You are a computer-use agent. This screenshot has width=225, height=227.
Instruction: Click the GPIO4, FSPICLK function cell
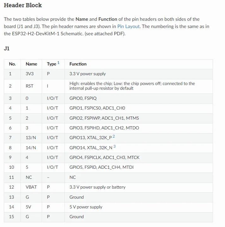pos(104,157)
